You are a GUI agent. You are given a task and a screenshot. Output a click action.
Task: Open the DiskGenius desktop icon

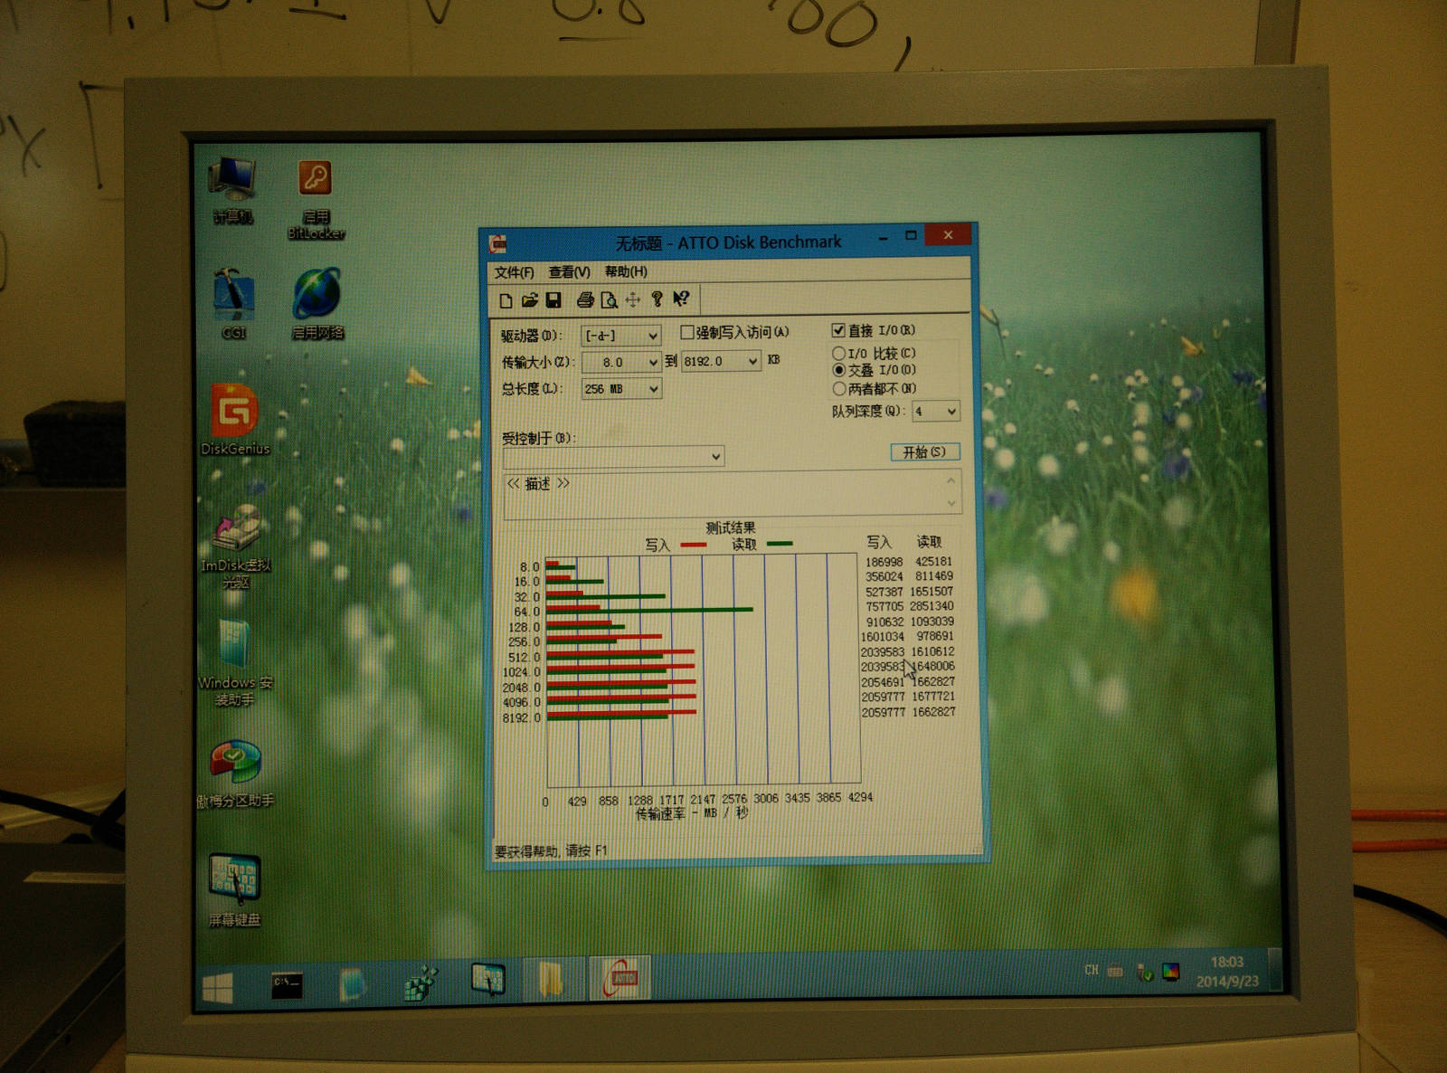click(x=235, y=419)
